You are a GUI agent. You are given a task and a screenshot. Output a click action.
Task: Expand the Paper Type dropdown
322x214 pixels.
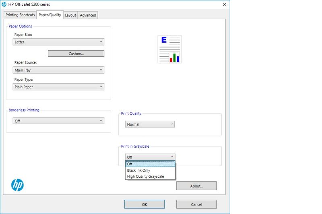58,87
